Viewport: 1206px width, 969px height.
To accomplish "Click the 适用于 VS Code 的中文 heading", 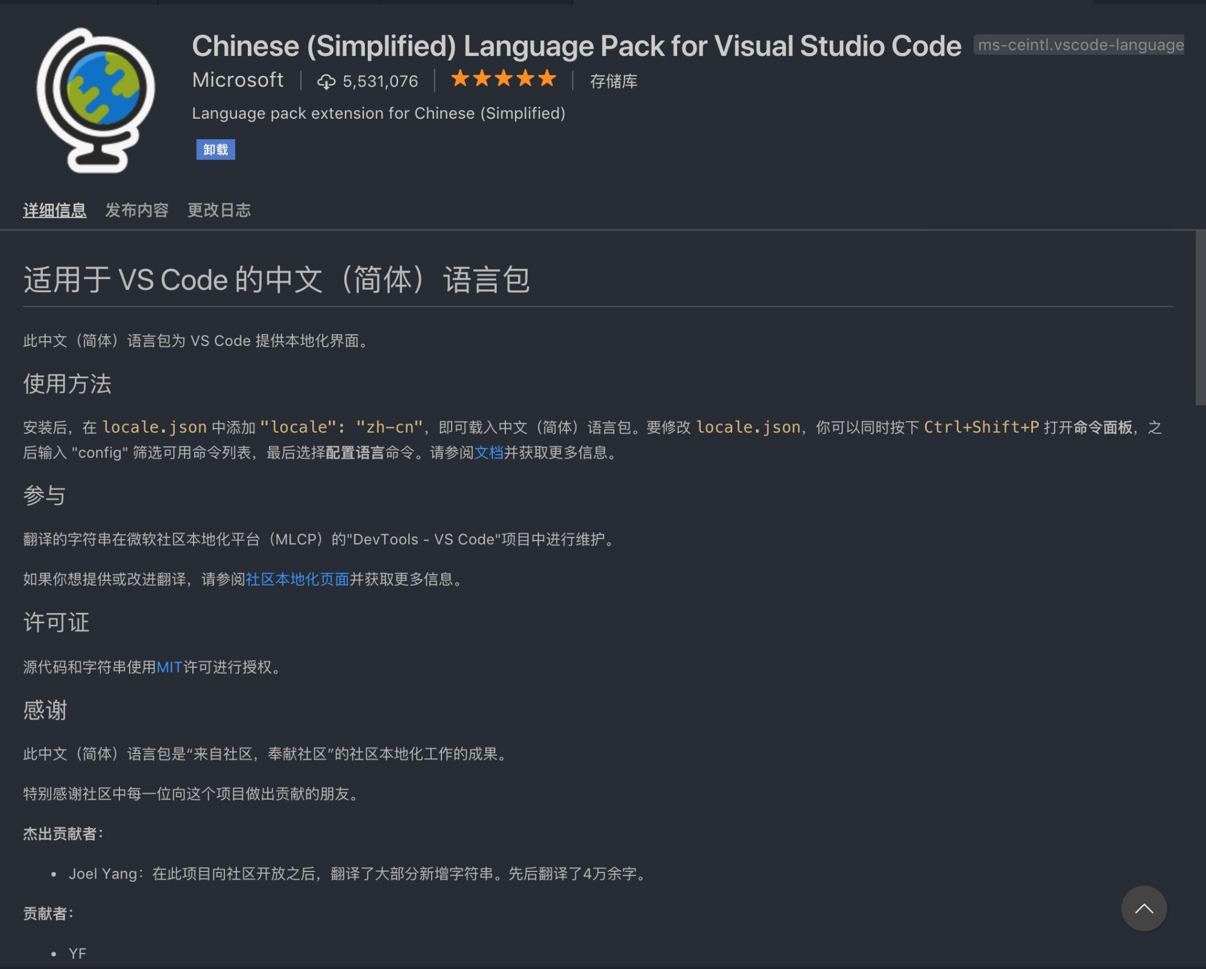I will coord(277,280).
